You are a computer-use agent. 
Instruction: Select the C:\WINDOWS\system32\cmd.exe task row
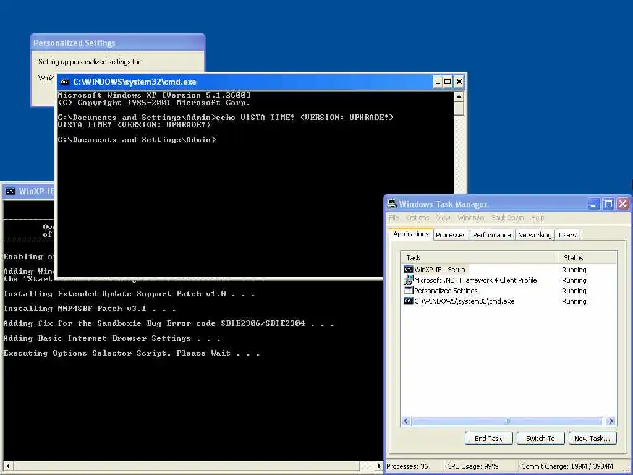click(509, 301)
